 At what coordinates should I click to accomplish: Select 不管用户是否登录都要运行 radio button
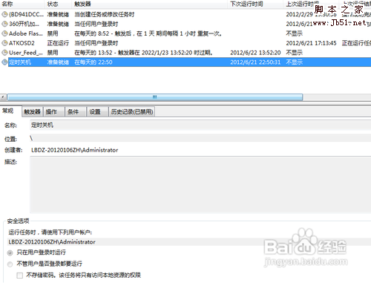[x=10, y=264]
